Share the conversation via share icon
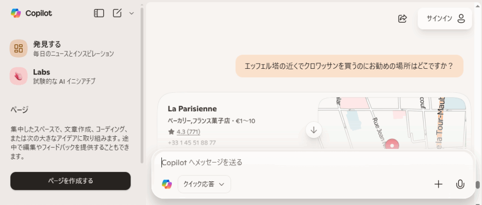The image size is (482, 205). click(402, 18)
